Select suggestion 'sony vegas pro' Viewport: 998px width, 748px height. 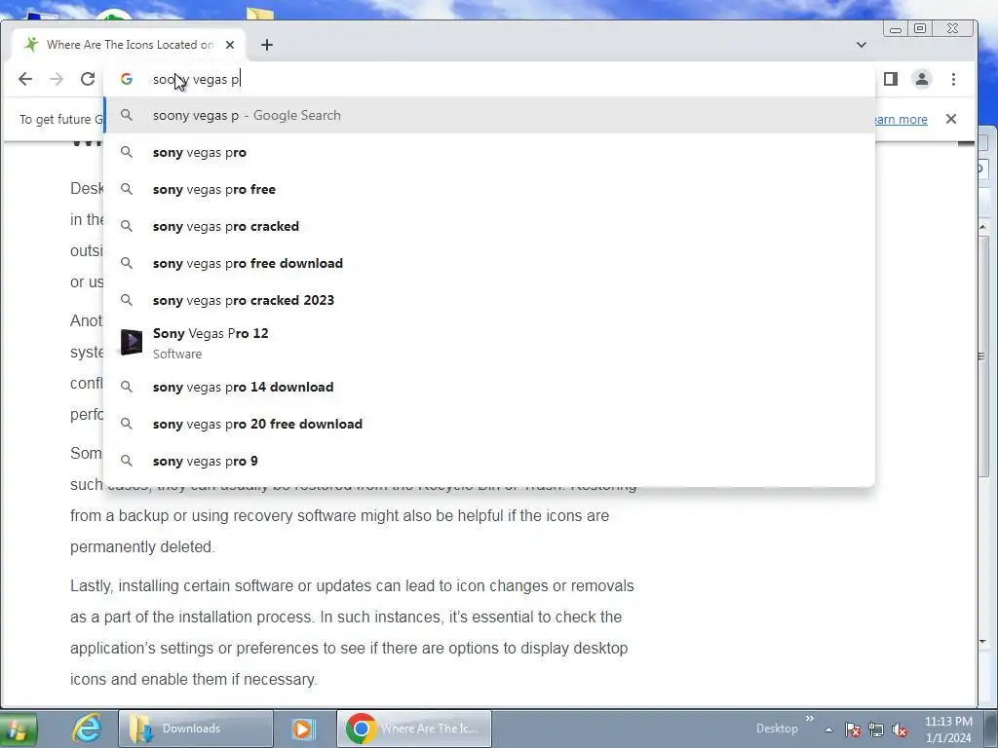pyautogui.click(x=489, y=152)
